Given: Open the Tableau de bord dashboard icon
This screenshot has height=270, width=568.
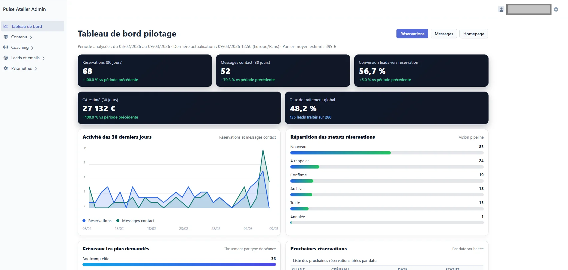Looking at the screenshot, I should point(6,26).
